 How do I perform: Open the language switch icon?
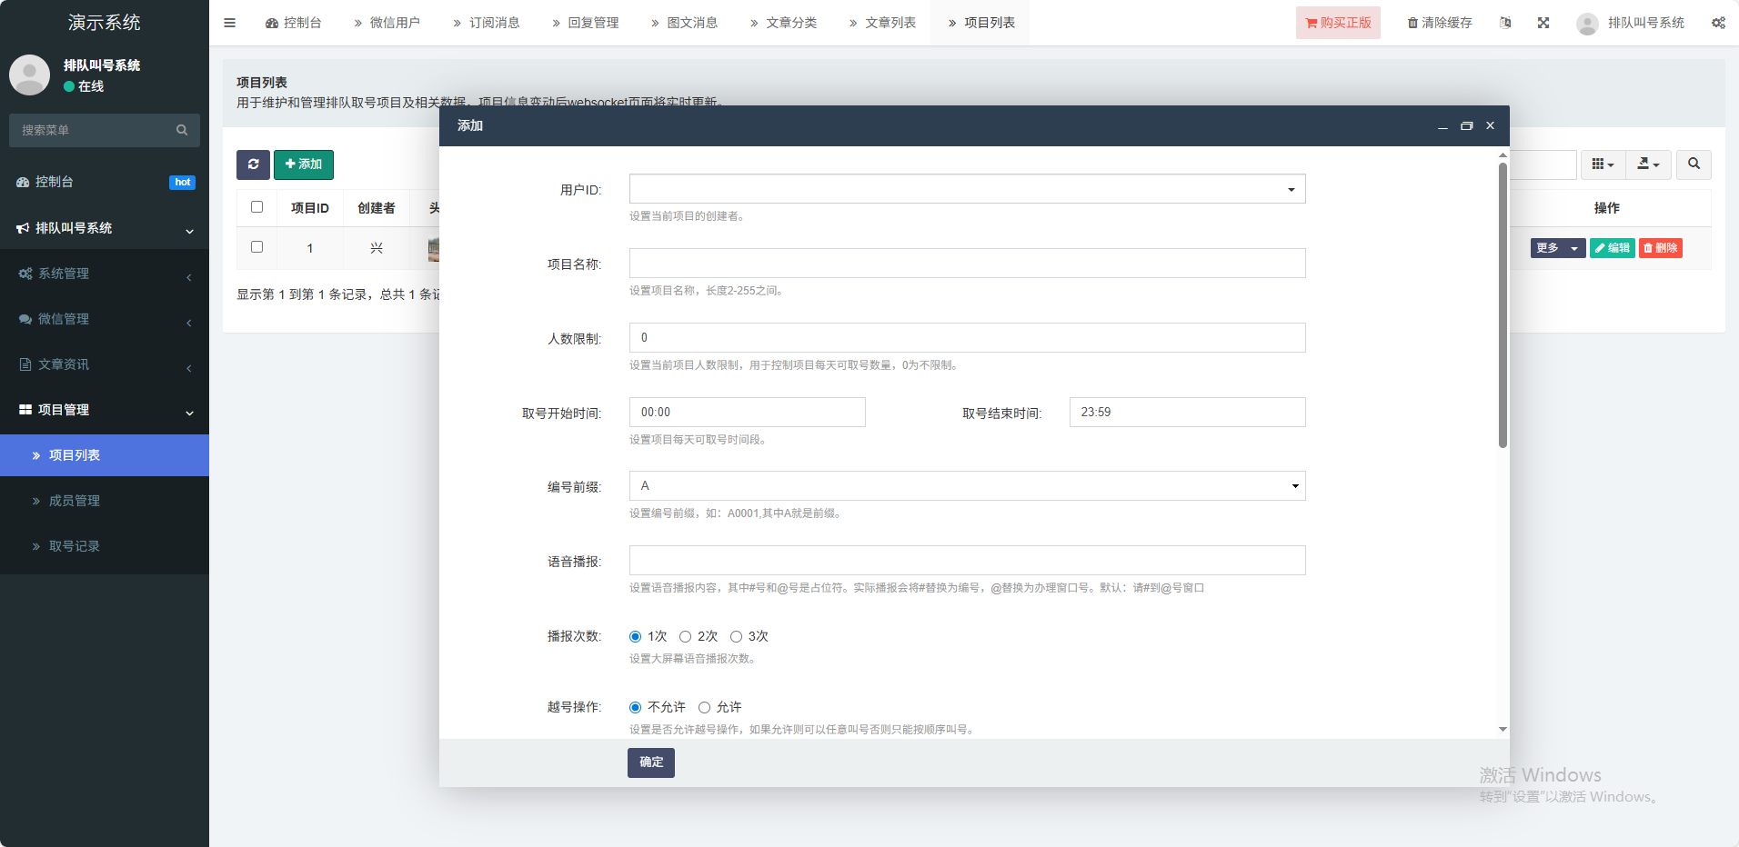point(1505,23)
